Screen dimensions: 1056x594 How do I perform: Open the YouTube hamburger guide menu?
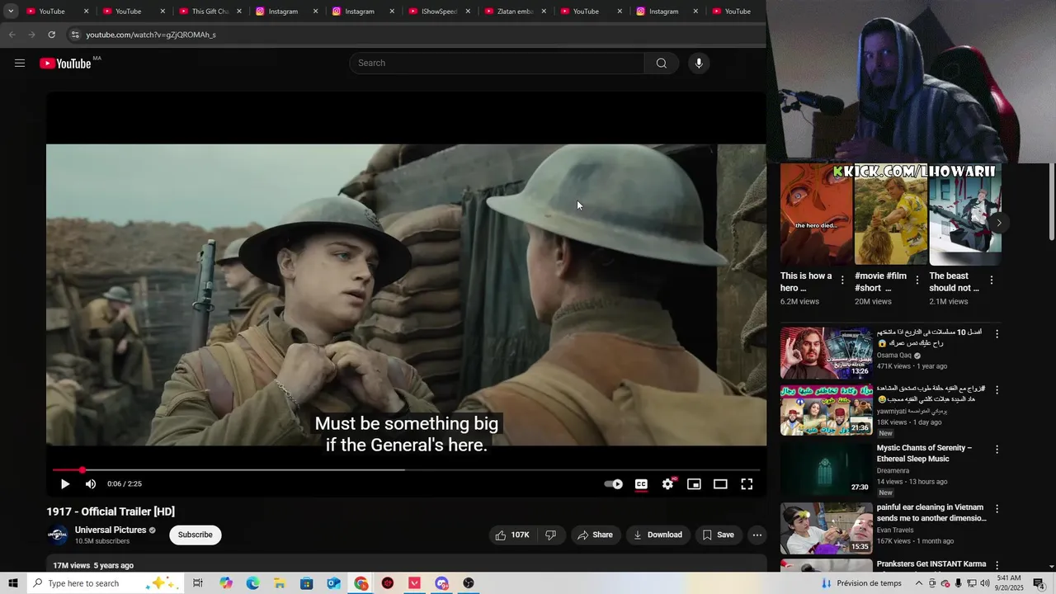click(x=20, y=63)
